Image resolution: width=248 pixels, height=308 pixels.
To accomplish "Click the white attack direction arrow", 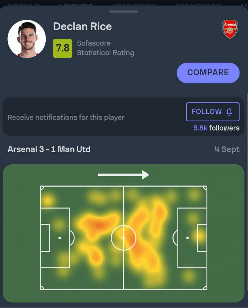I will (x=123, y=175).
